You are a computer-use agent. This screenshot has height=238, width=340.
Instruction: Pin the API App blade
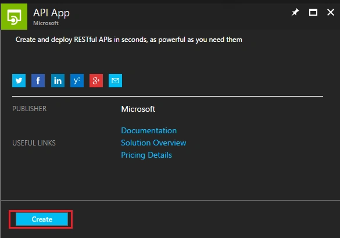(295, 12)
